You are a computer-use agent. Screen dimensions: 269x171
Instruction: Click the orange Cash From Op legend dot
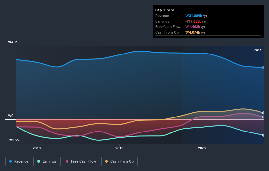point(106,161)
